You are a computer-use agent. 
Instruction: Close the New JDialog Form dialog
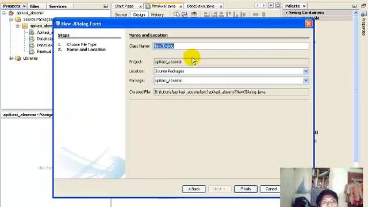tap(308, 24)
